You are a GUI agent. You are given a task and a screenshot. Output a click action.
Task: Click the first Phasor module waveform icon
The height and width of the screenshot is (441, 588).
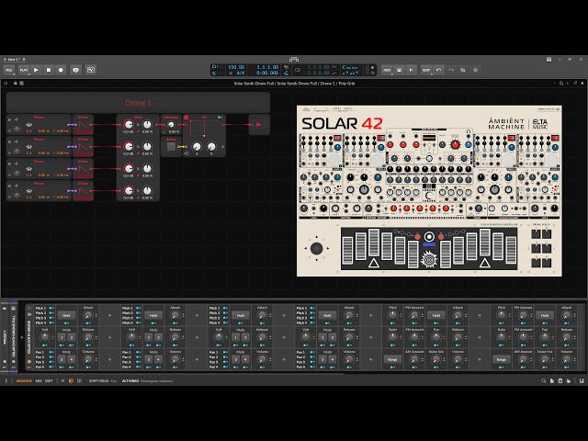[28, 125]
